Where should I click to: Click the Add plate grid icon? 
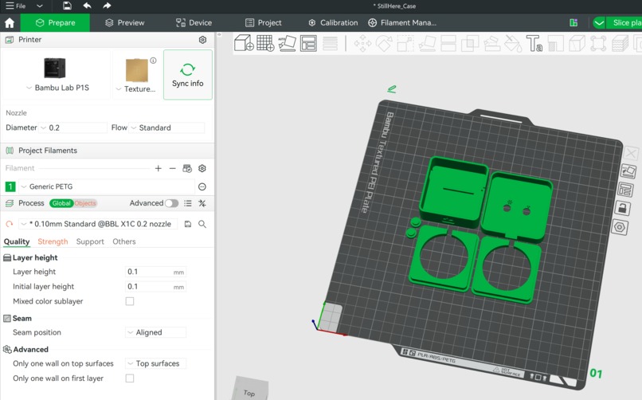click(265, 43)
